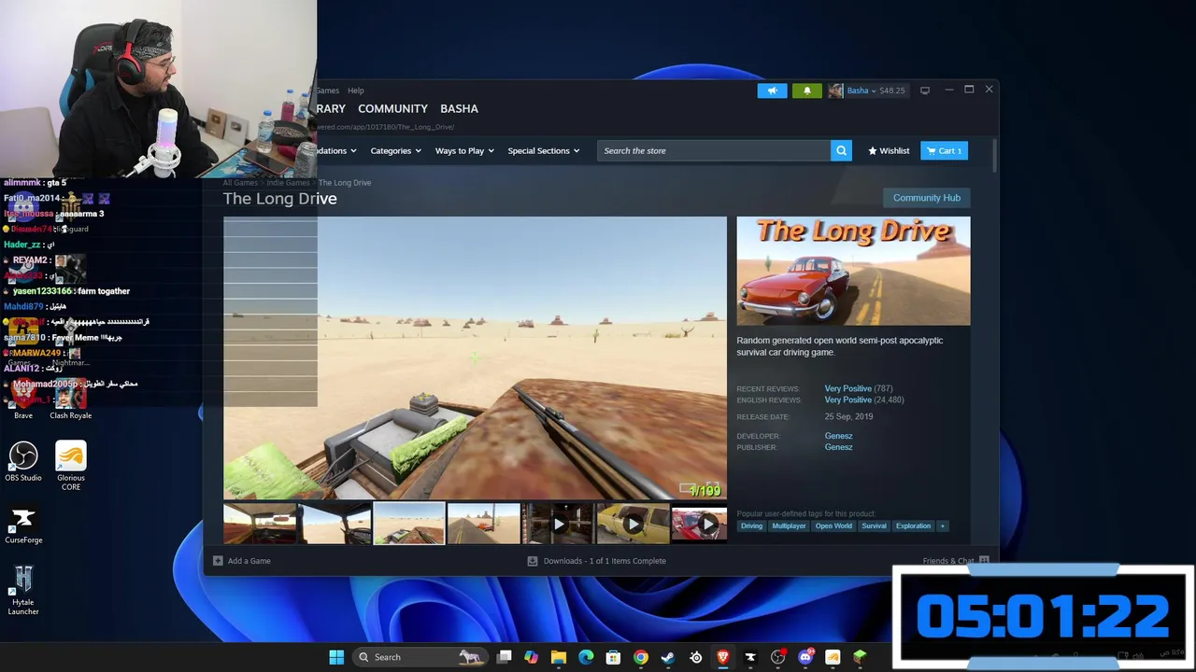Expand the Ways to Play dropdown
This screenshot has width=1196, height=672.
pos(464,150)
